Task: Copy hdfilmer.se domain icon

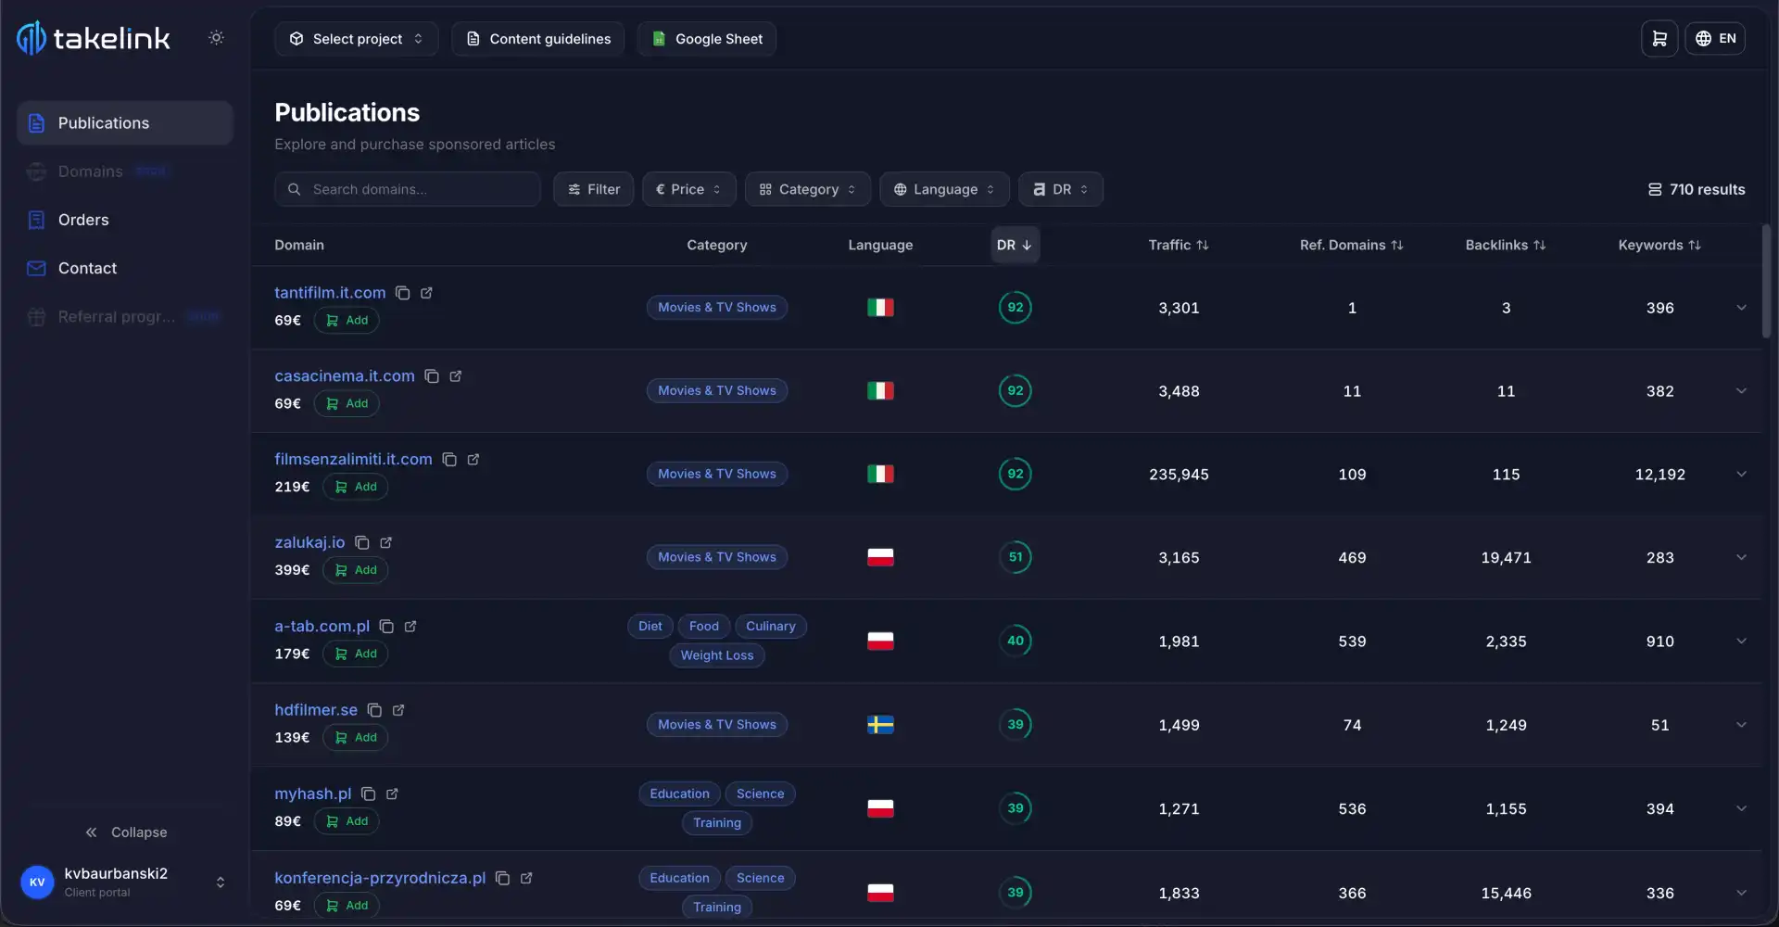Action: [x=374, y=710]
